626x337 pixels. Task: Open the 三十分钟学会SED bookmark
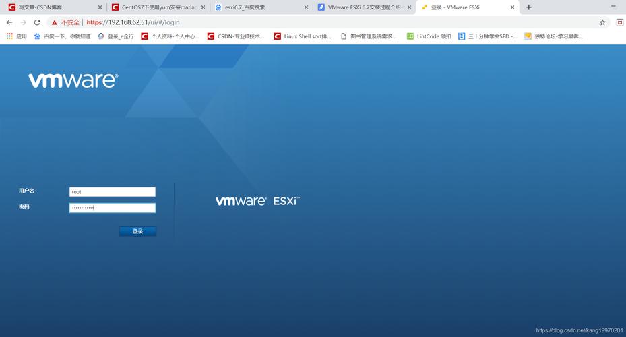(487, 36)
